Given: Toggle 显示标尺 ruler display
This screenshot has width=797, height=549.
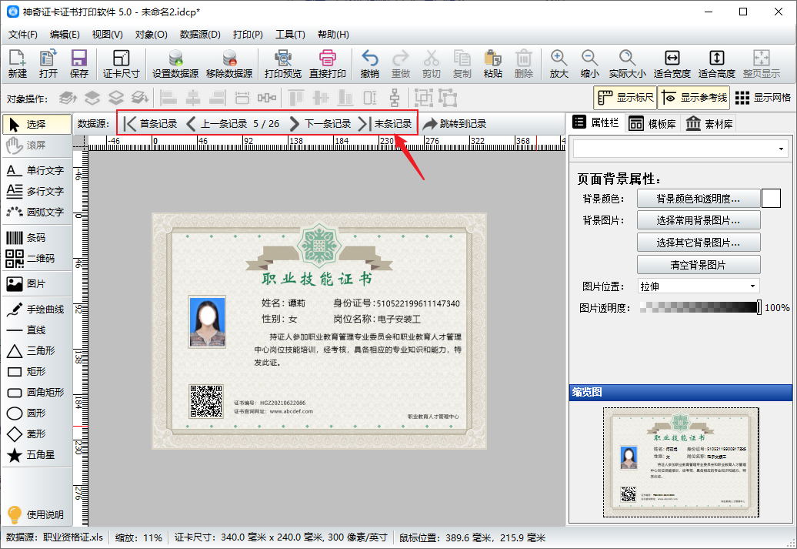Looking at the screenshot, I should tap(625, 98).
